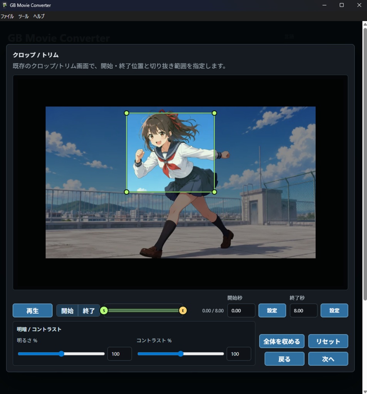367x394 pixels.
Task: Click the 終了秒 input field
Action: tap(303, 311)
